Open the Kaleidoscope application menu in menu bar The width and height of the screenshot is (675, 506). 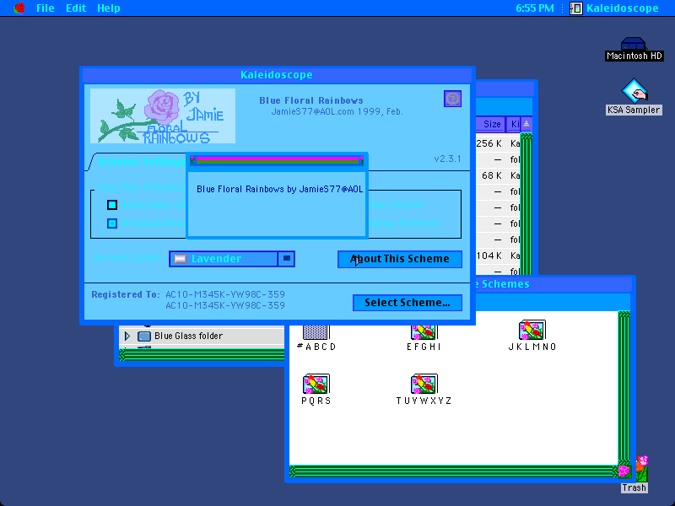tap(614, 8)
